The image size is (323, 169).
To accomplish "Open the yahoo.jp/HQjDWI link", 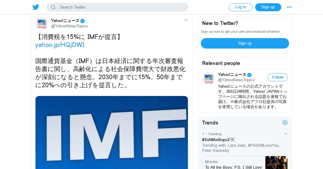I will tap(60, 45).
